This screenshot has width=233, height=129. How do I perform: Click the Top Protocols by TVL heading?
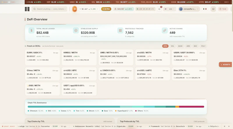pos(130,121)
